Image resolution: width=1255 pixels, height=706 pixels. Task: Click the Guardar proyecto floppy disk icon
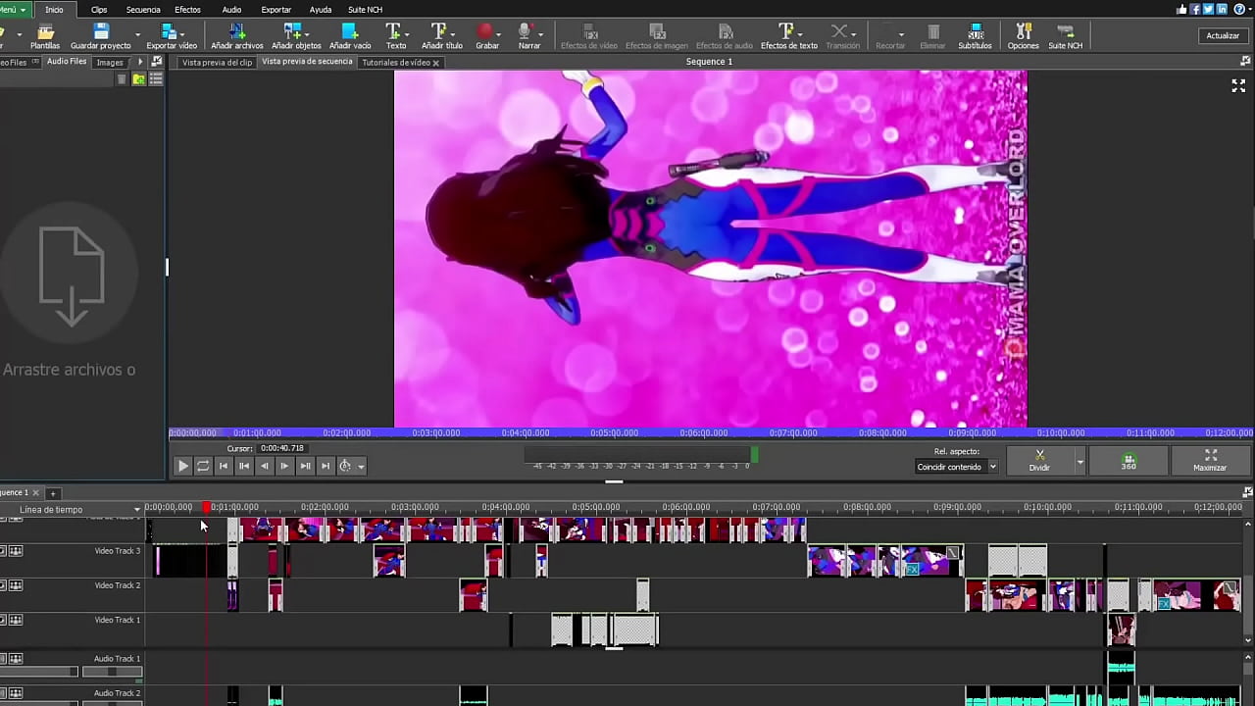[x=101, y=31]
